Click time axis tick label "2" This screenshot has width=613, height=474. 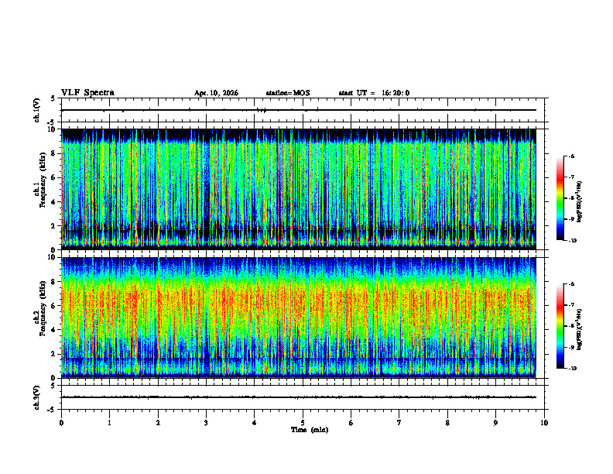[x=158, y=423]
